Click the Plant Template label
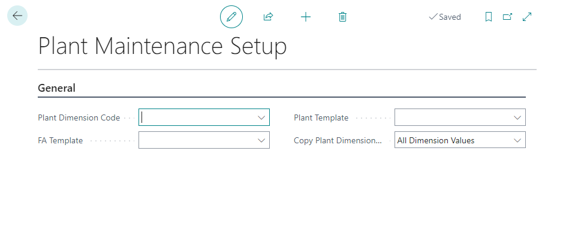The height and width of the screenshot is (226, 569). pos(321,118)
